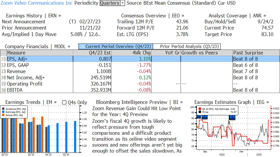Screen dimensions: 280x157
Task: Select the Revenue measure row
Action: pyautogui.click(x=140, y=71)
